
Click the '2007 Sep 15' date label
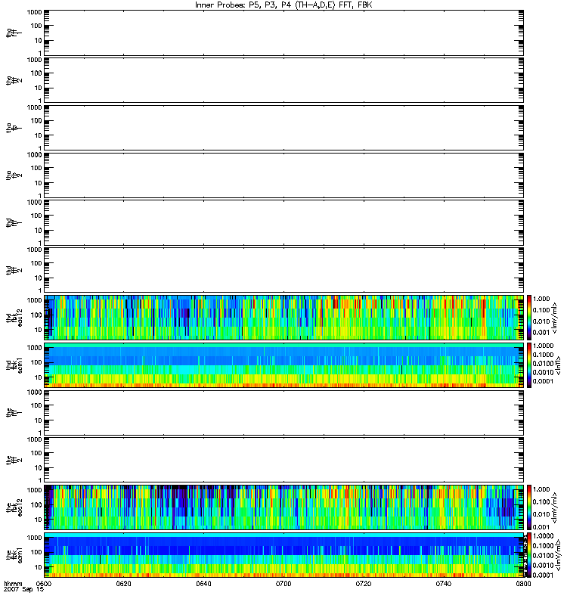click(23, 590)
